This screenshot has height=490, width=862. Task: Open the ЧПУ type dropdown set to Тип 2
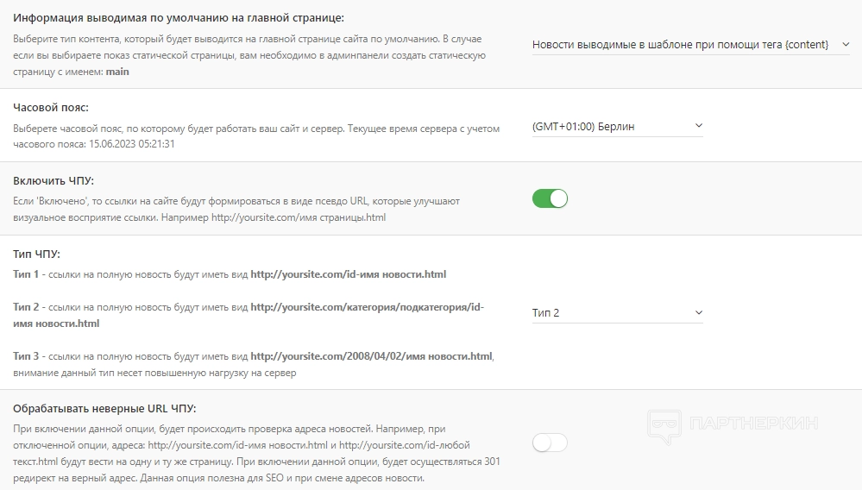click(x=617, y=313)
